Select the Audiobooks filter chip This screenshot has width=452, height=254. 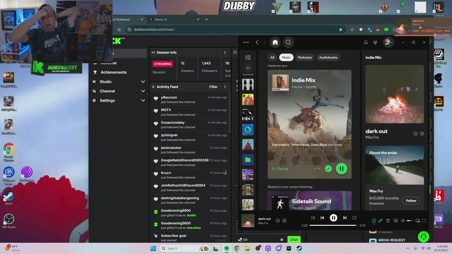328,58
